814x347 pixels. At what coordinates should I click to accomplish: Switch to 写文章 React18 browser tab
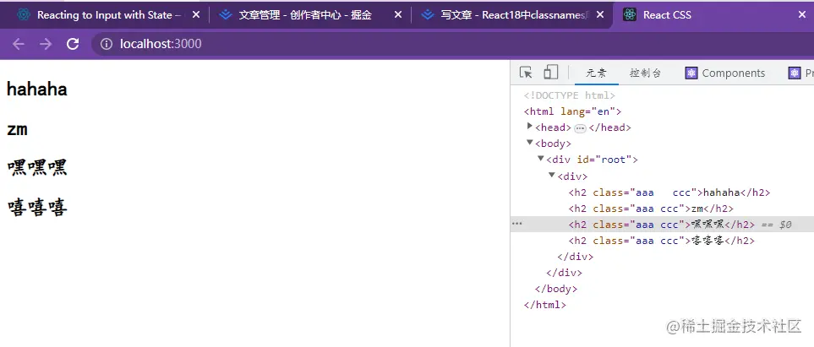pyautogui.click(x=511, y=15)
